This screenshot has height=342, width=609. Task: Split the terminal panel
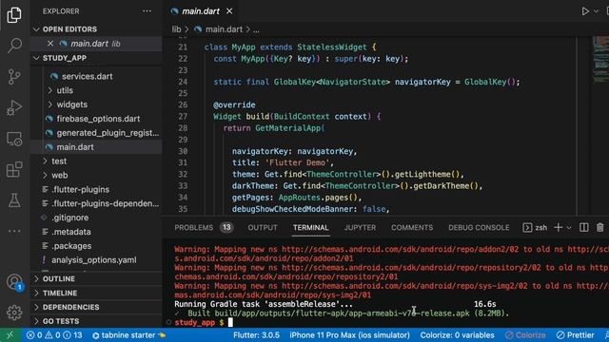583,228
